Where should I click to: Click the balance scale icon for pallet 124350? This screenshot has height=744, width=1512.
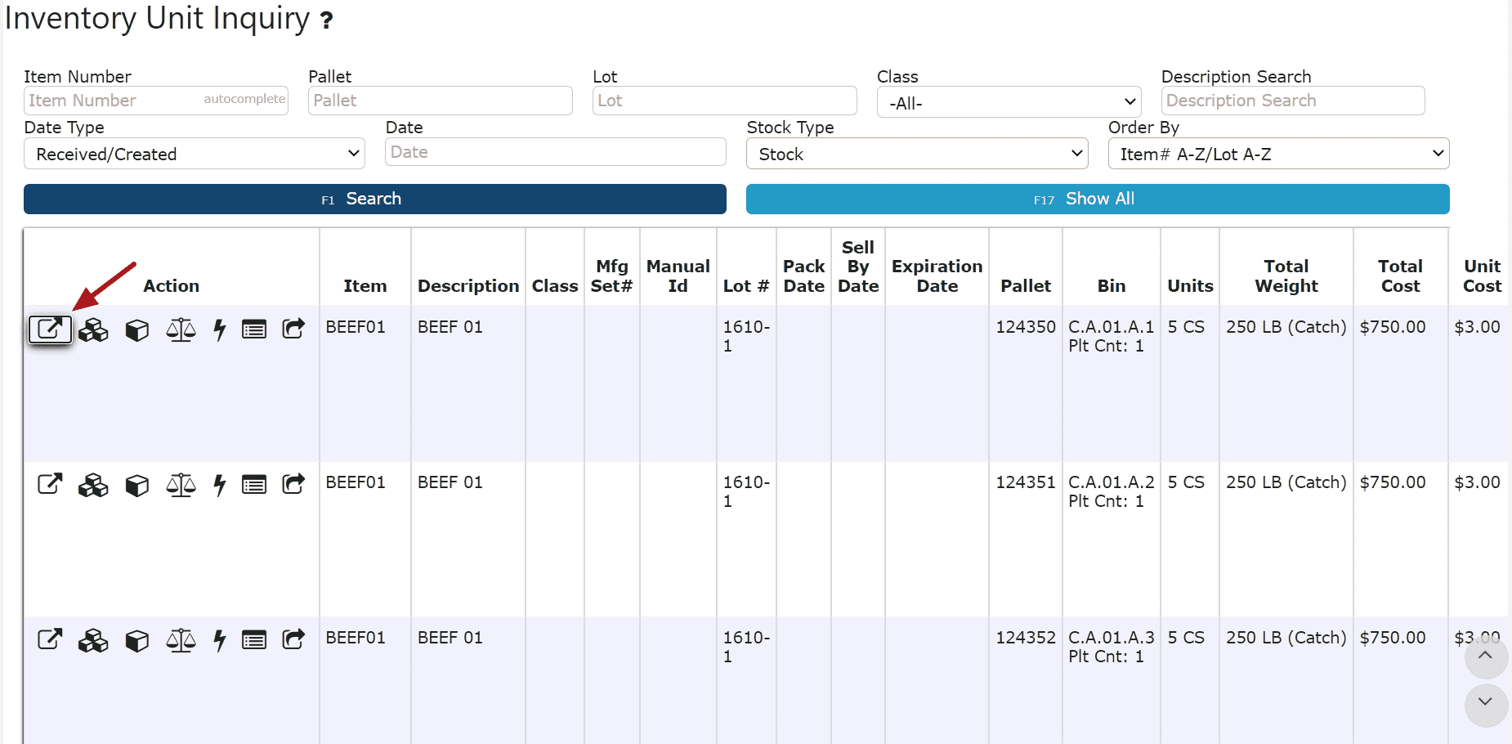tap(181, 329)
